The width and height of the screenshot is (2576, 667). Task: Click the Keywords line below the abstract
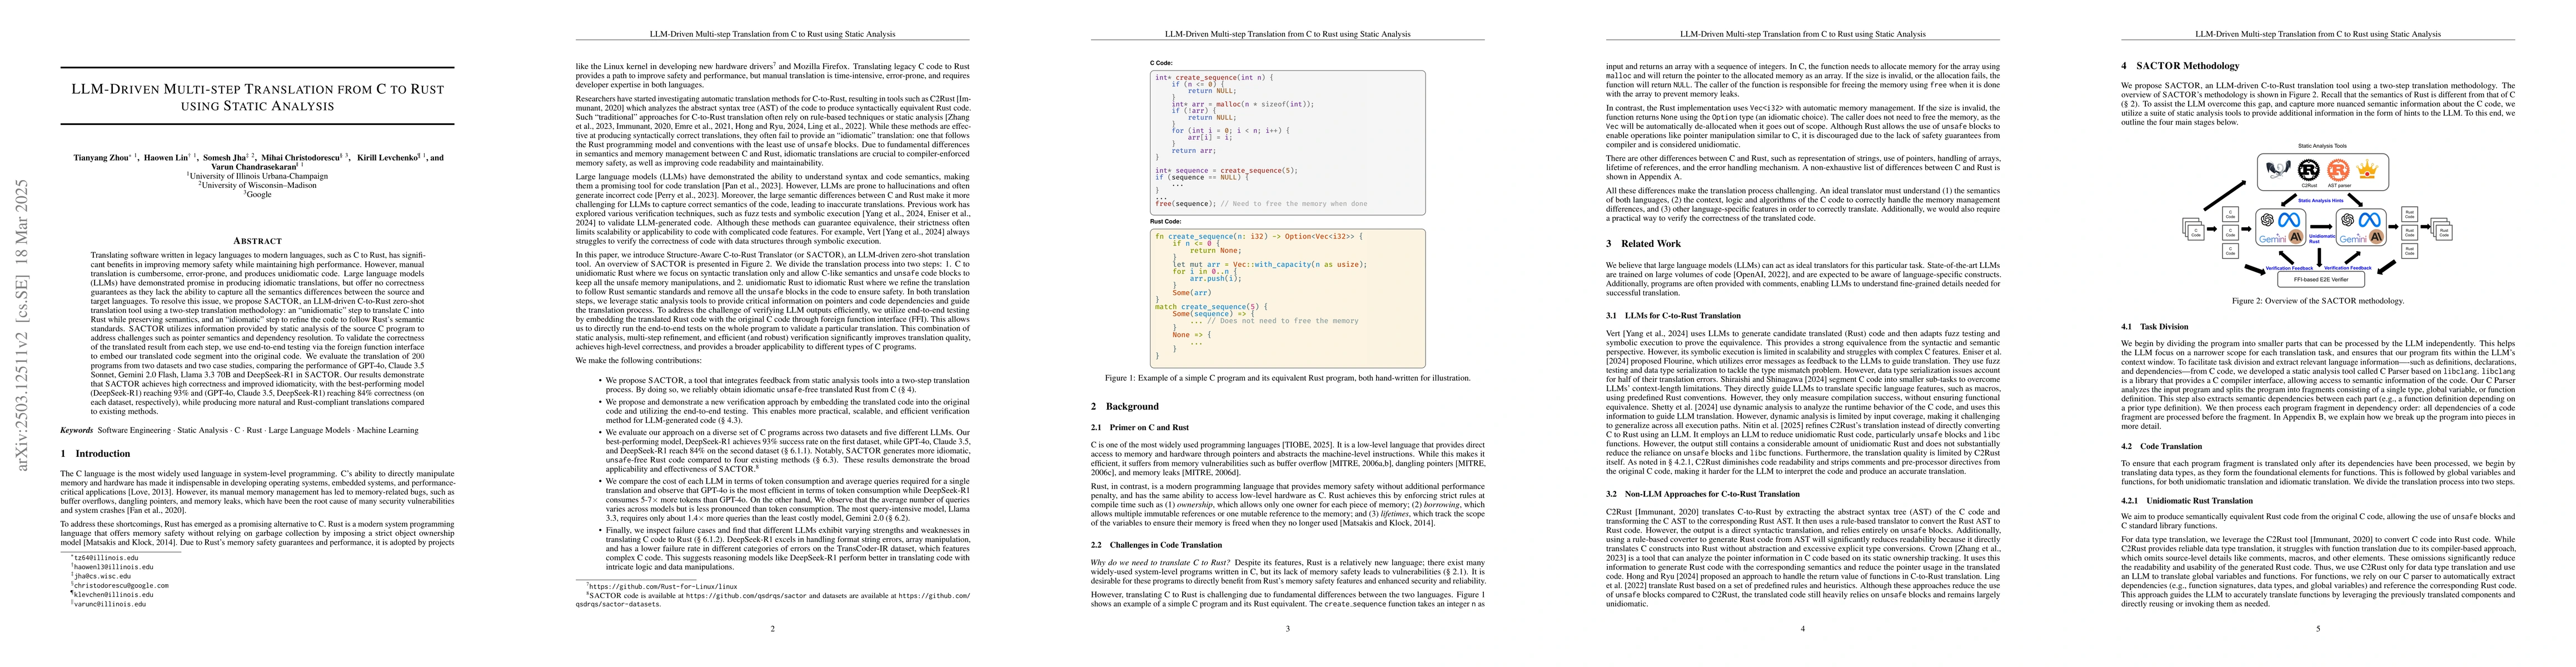tap(240, 430)
